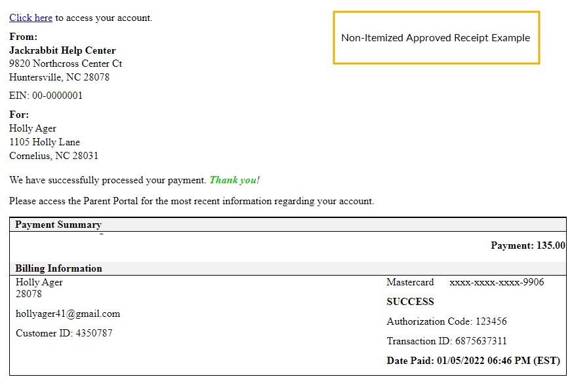The width and height of the screenshot is (572, 379).
Task: Select the 1105 Holly Lane address line
Action: [45, 141]
